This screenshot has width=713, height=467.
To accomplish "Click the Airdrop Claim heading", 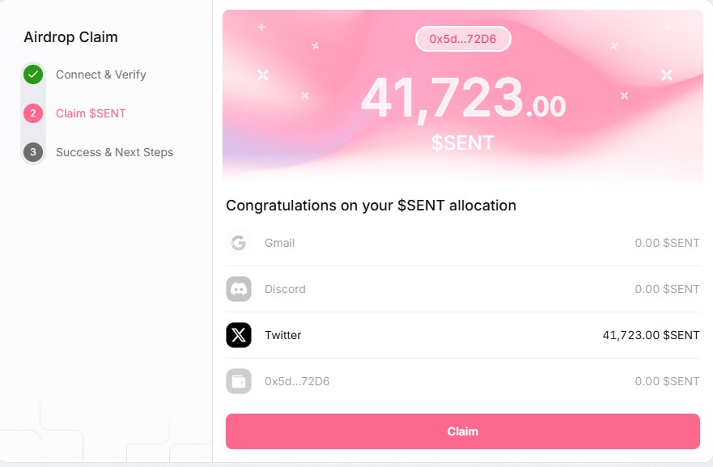I will pyautogui.click(x=70, y=37).
